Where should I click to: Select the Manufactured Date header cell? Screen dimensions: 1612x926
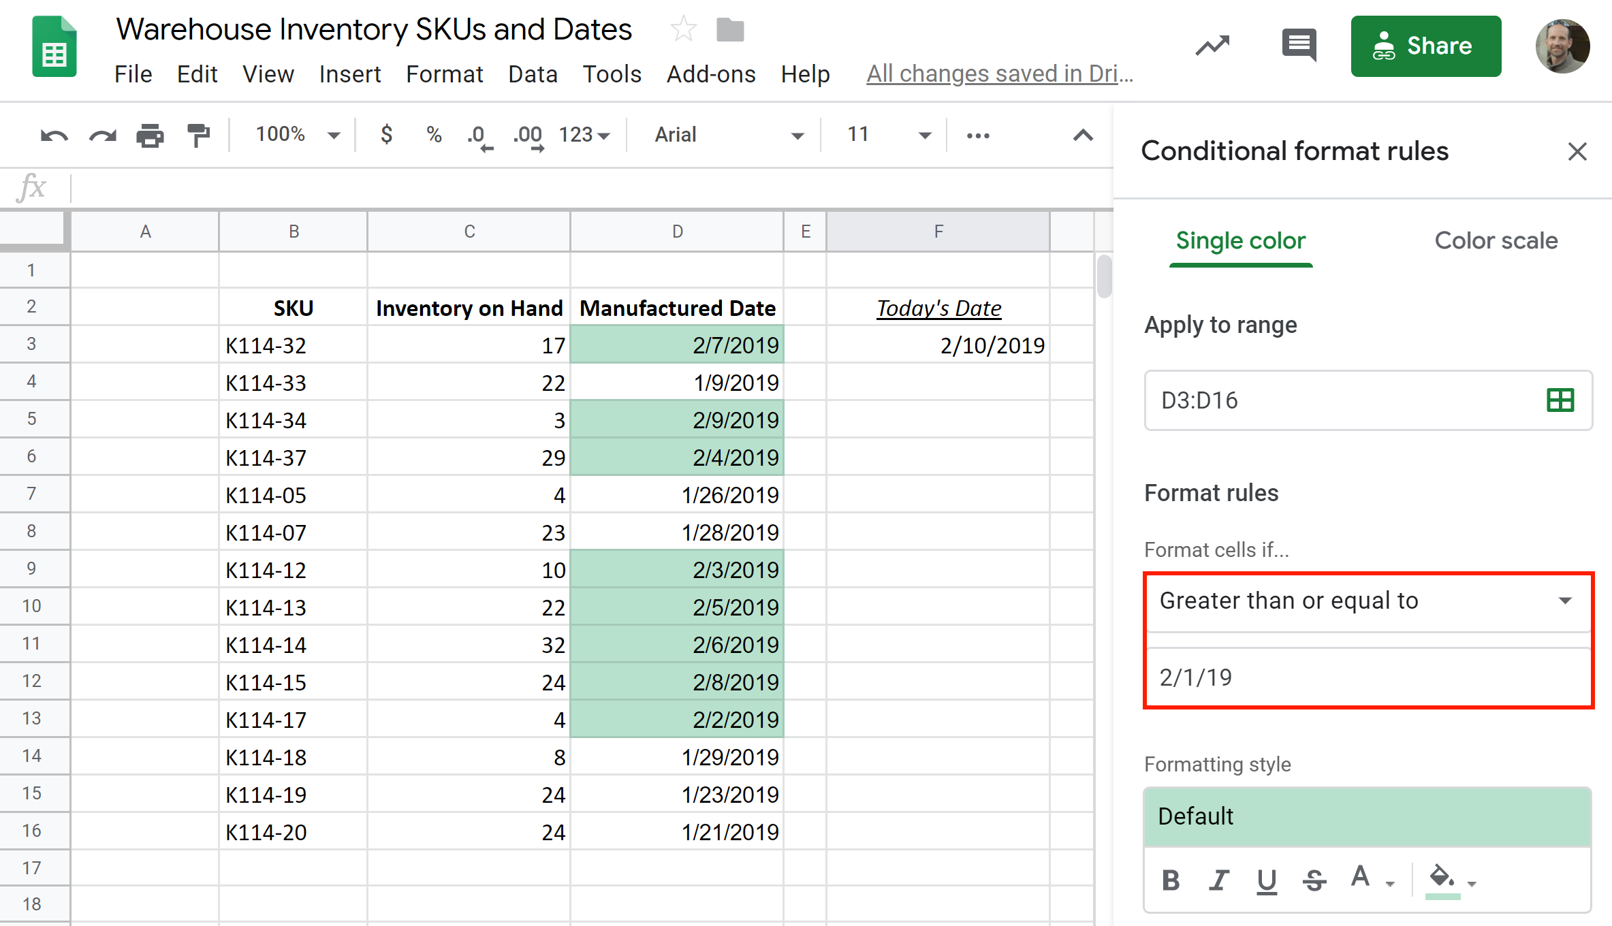[x=677, y=308]
